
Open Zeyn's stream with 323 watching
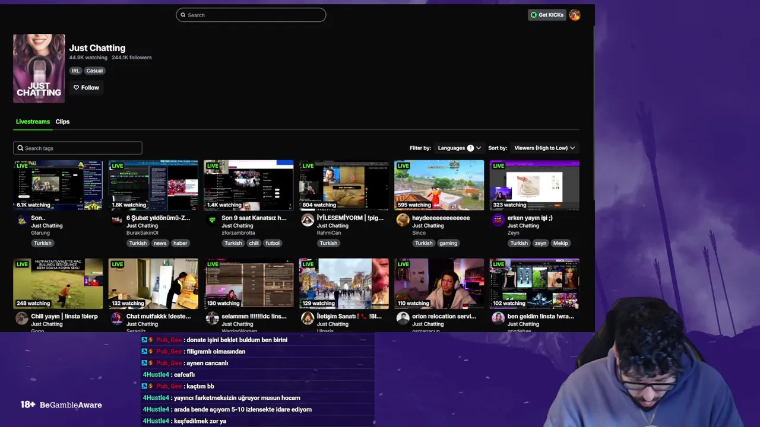tap(534, 185)
